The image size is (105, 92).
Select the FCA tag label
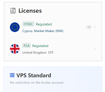(x=27, y=45)
